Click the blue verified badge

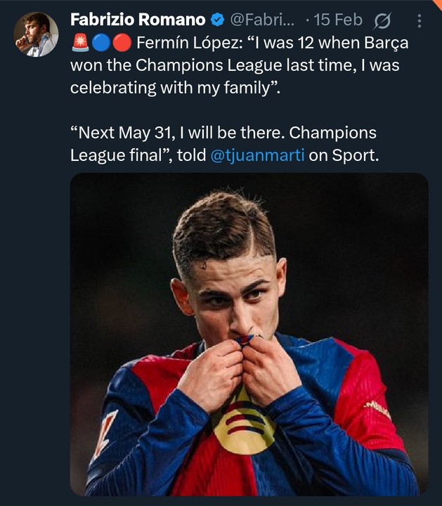tap(217, 20)
